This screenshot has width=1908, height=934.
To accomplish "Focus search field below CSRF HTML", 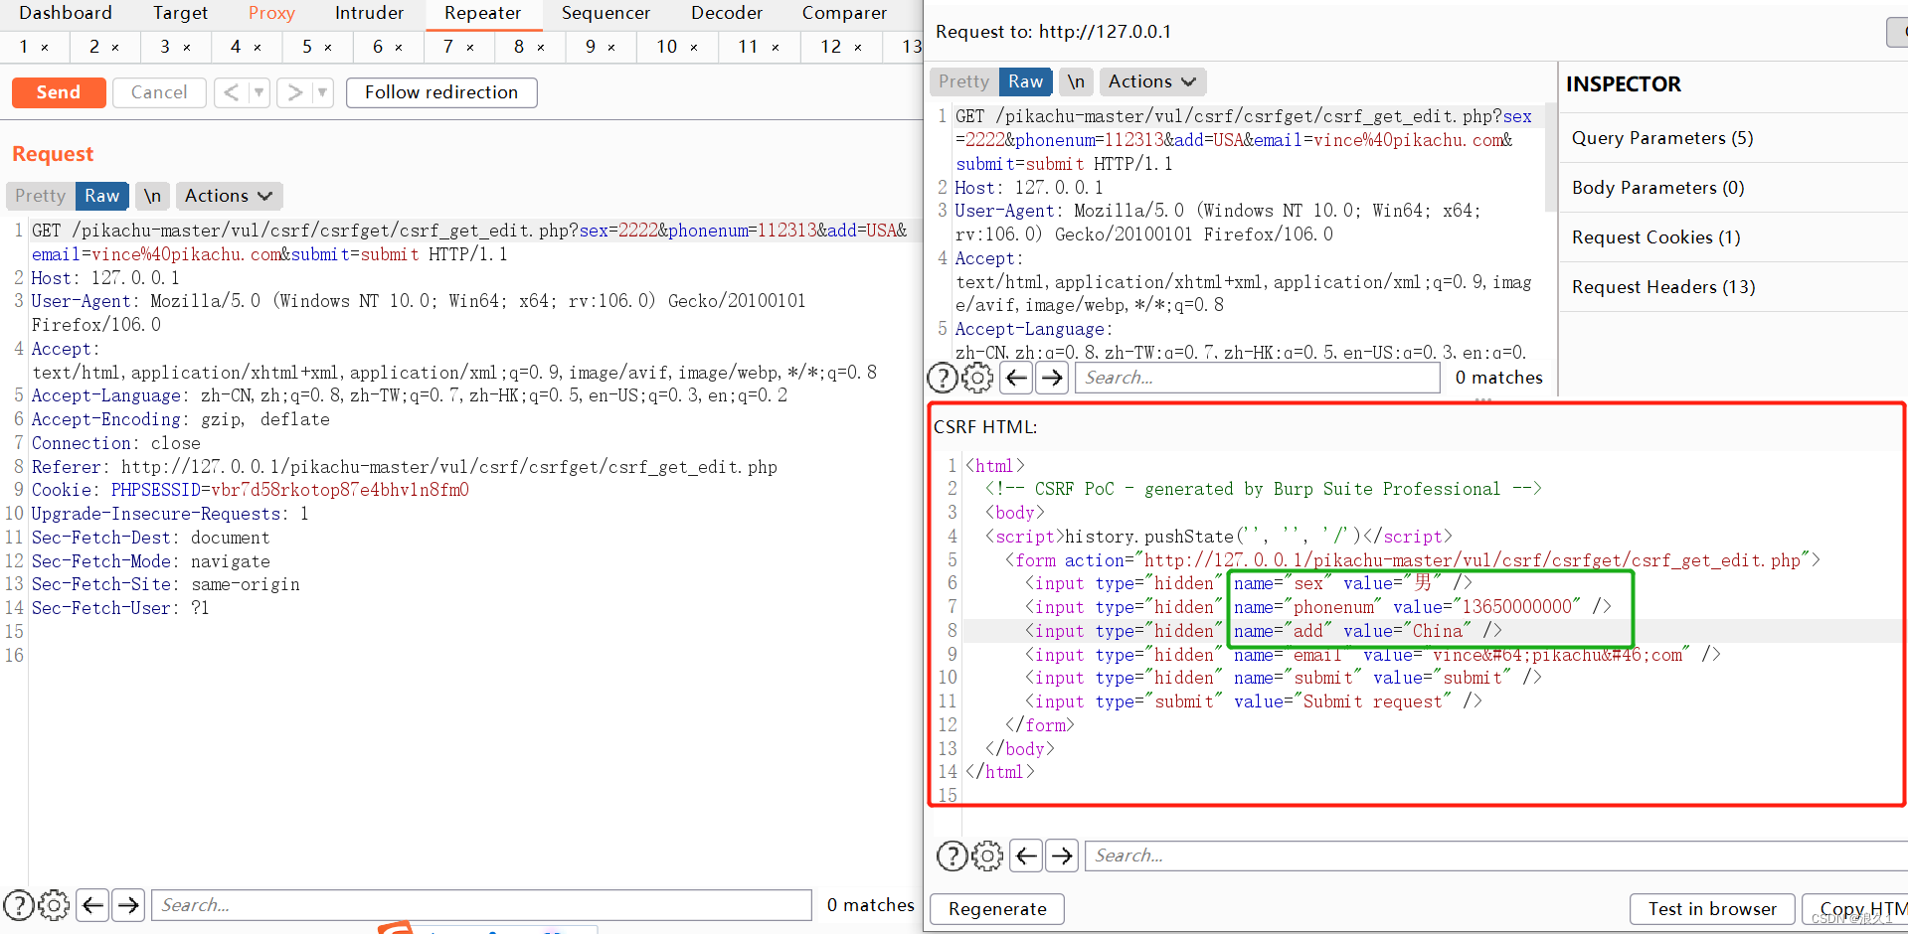I will (1496, 856).
